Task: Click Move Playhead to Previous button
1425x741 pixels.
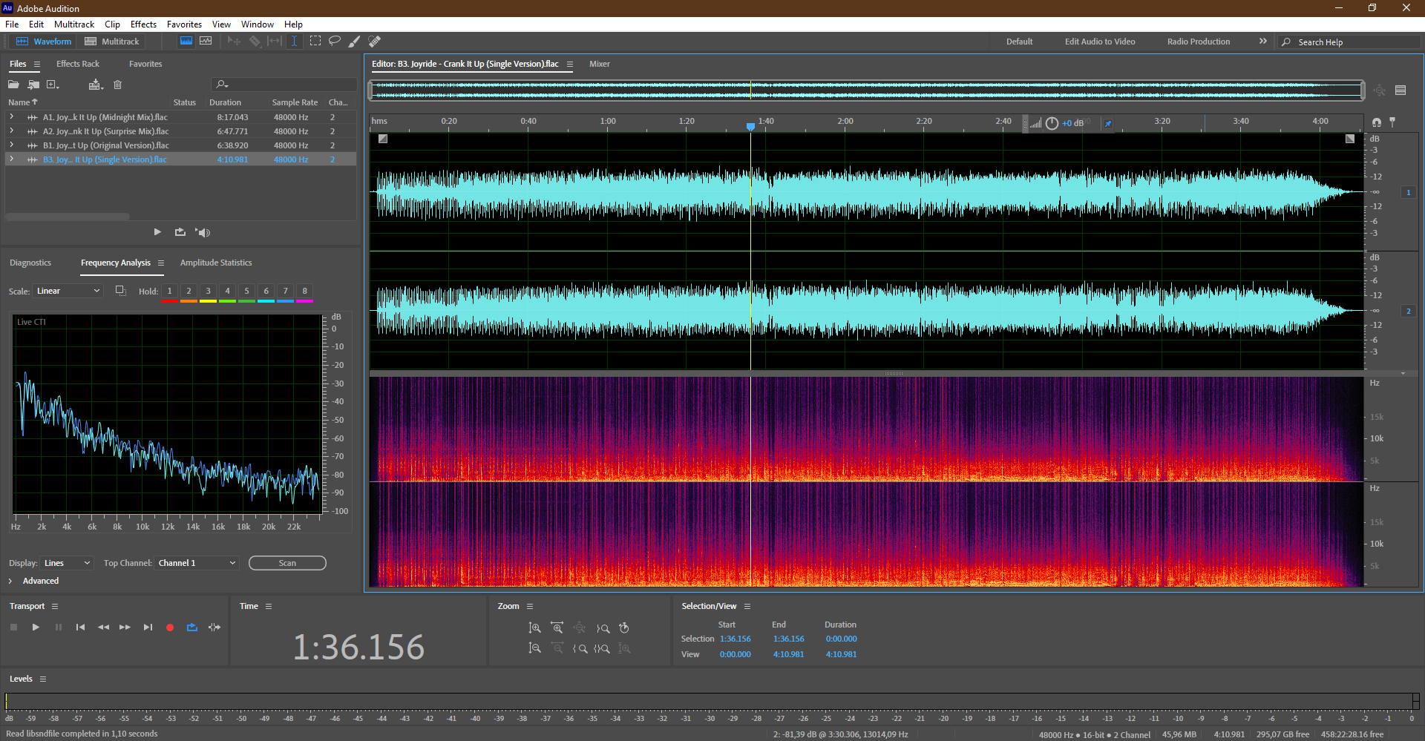Action: tap(80, 628)
